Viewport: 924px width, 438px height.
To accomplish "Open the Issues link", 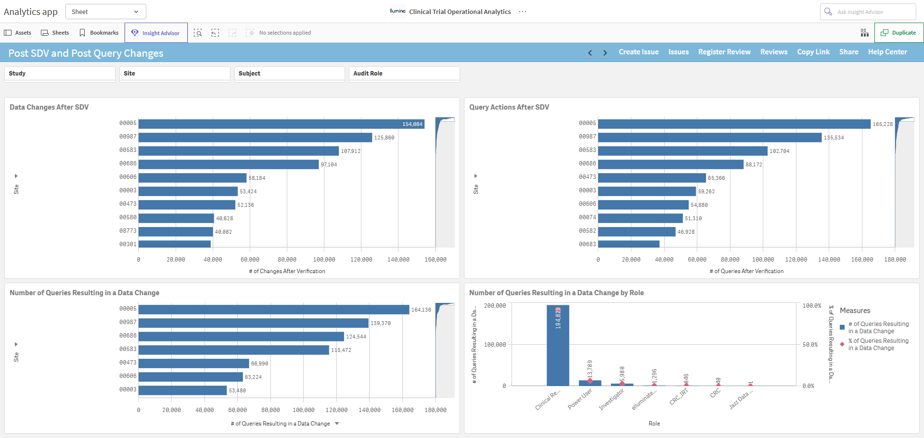I will click(679, 52).
